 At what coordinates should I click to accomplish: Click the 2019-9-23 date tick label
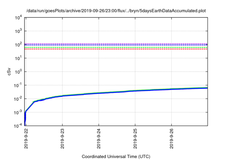pyautogui.click(x=63, y=139)
